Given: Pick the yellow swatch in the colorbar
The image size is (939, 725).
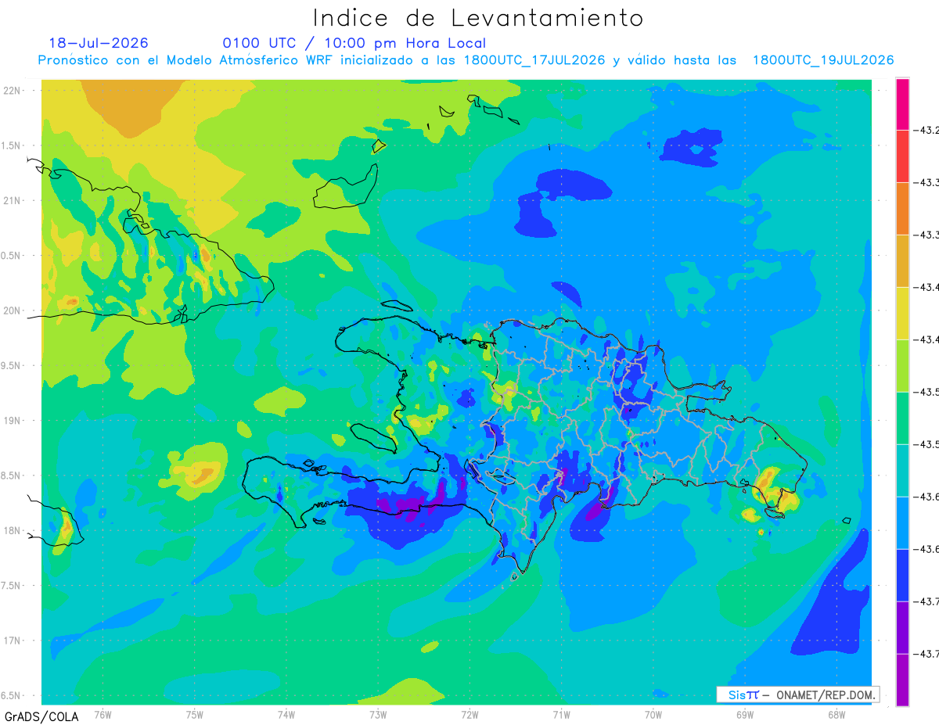Looking at the screenshot, I should [x=902, y=314].
